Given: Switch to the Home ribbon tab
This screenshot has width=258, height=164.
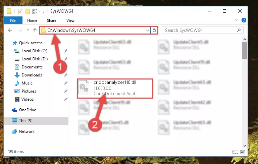Looking at the screenshot, I should point(32,20).
